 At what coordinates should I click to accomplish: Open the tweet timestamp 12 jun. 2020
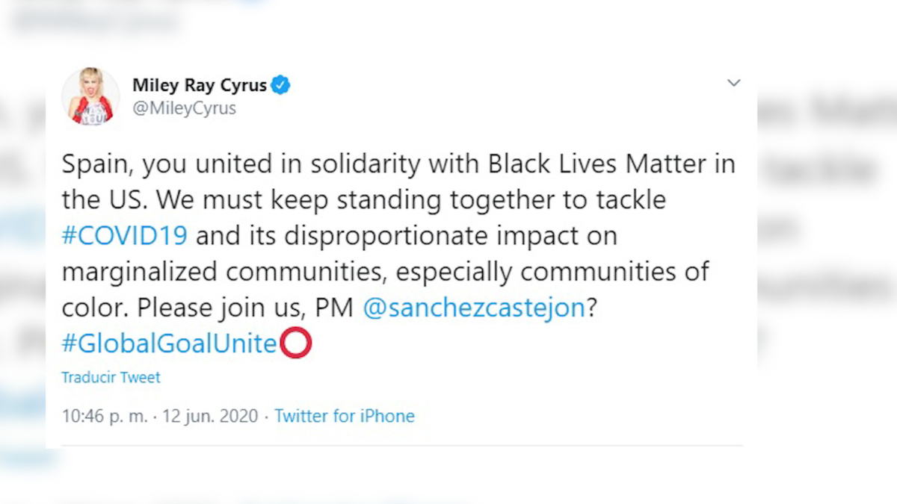(209, 416)
